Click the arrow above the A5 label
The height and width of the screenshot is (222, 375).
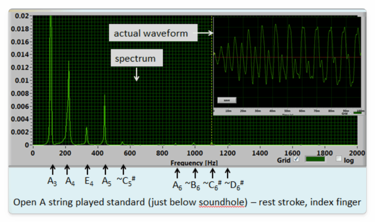[x=105, y=169]
